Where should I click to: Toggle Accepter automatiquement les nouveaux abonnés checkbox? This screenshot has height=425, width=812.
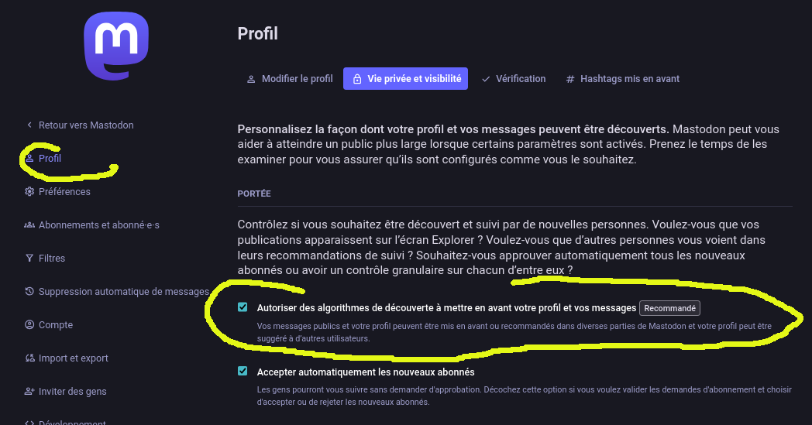pyautogui.click(x=243, y=371)
